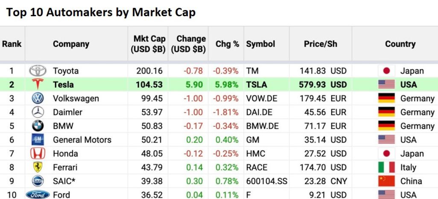Click the Italy flag icon
The image size is (438, 199).
tap(387, 167)
